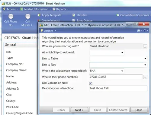Open Statistics in the Contact Card ribbon
The width and height of the screenshot is (151, 115).
[x=80, y=15]
